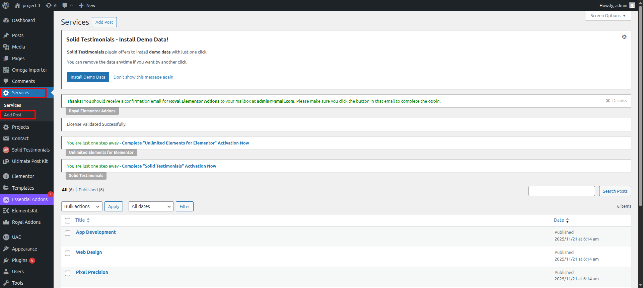
Task: Open the updates icon in admin bar
Action: (49, 5)
